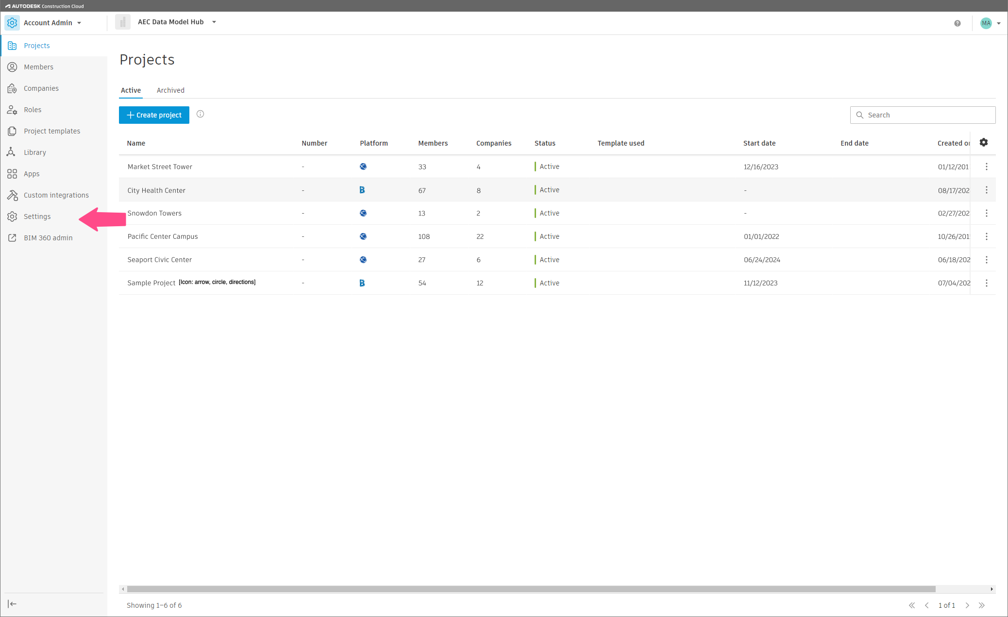Click the horizontal scrollbar at bottom
This screenshot has width=1008, height=617.
click(531, 589)
